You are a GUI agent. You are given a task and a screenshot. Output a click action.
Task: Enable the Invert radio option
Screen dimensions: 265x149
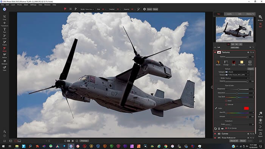226,101
